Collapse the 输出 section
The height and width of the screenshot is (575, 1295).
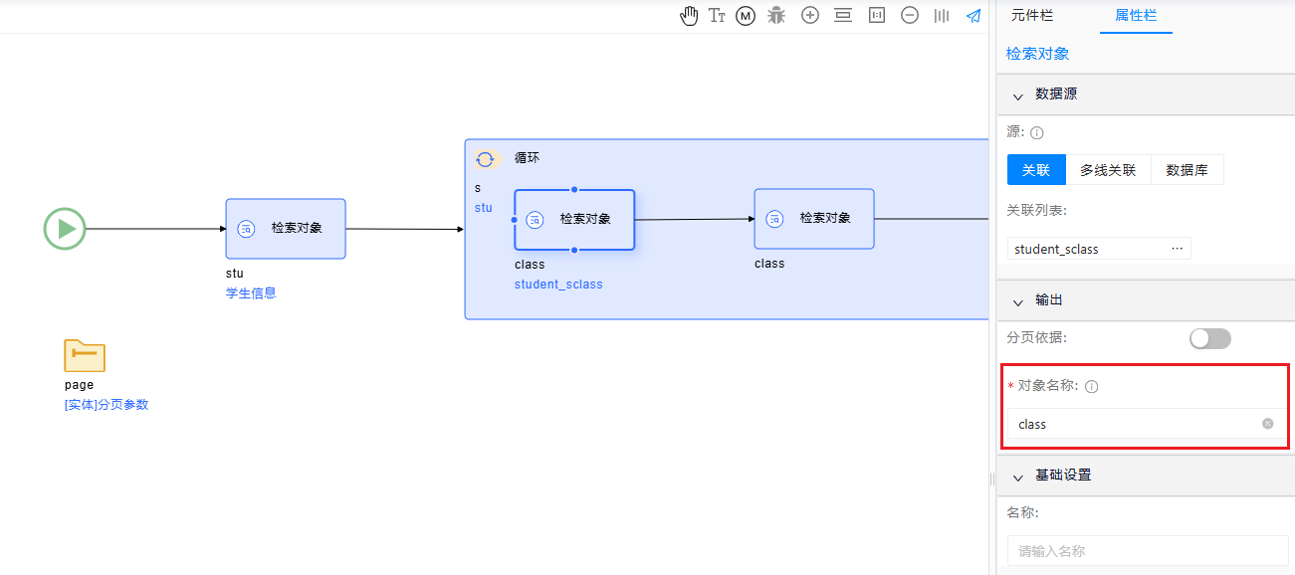pos(1018,301)
